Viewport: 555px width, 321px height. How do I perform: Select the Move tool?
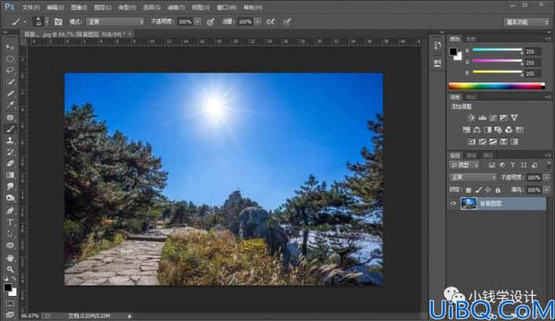pos(10,47)
